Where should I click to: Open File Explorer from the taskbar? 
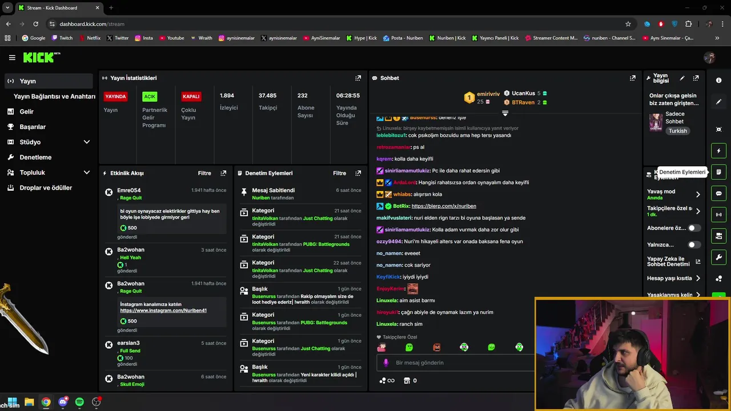pos(29,402)
